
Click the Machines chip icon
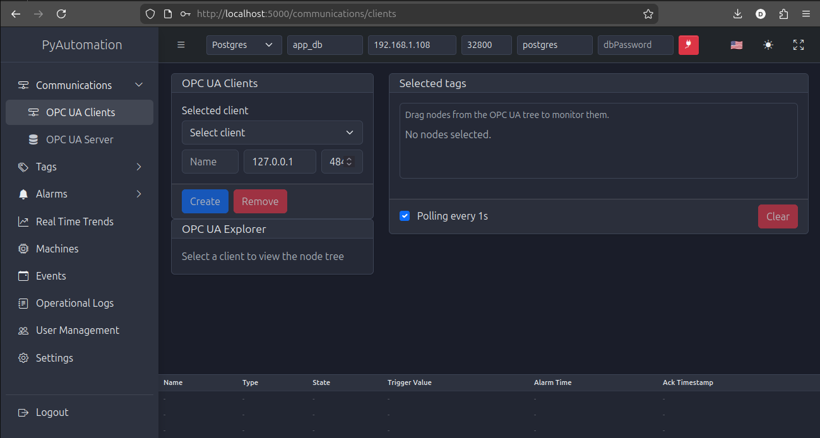click(x=23, y=249)
